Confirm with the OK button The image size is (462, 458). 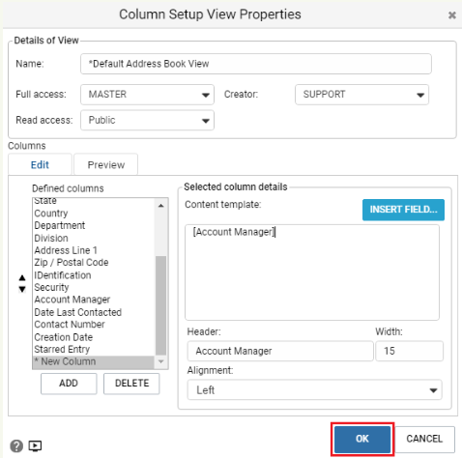click(362, 439)
